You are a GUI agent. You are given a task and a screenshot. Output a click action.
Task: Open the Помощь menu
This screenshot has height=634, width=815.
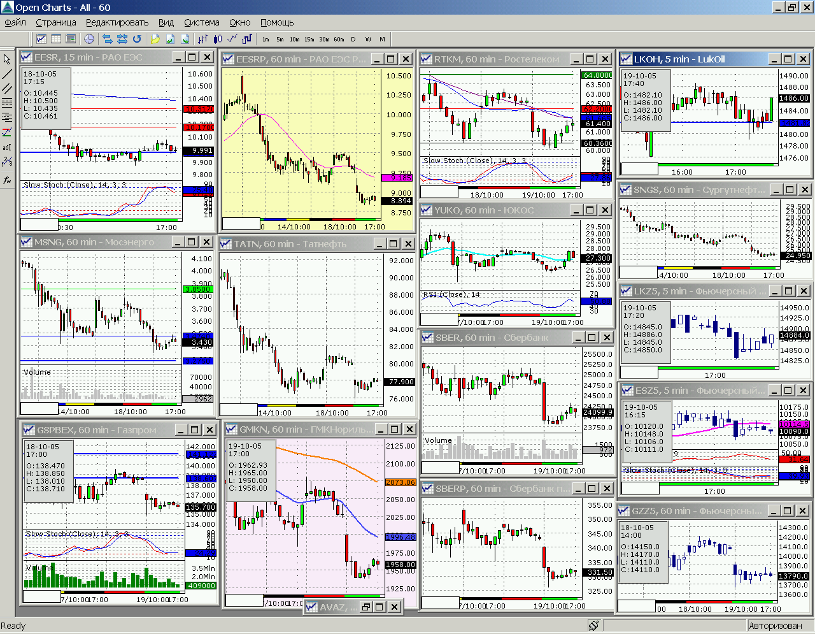pyautogui.click(x=277, y=22)
